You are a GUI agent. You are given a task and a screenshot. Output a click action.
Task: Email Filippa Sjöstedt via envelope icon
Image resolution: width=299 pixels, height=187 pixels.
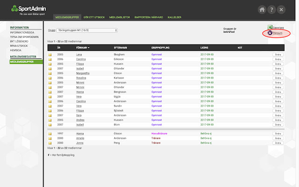pyautogui.click(x=50, y=111)
